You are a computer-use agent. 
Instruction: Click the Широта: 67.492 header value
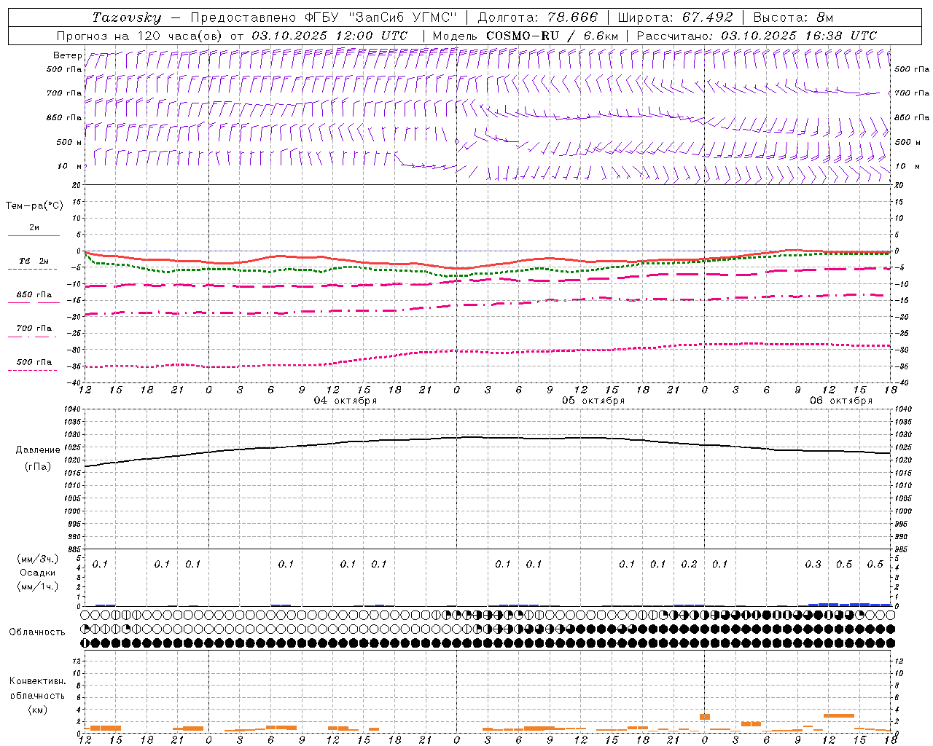675,17
